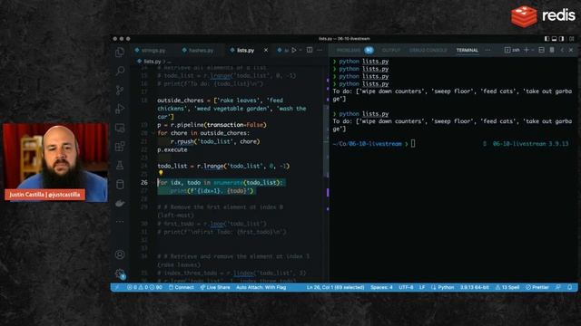The height and width of the screenshot is (326, 581).
Task: Open editor more actions ellipsis
Action: click(x=320, y=50)
